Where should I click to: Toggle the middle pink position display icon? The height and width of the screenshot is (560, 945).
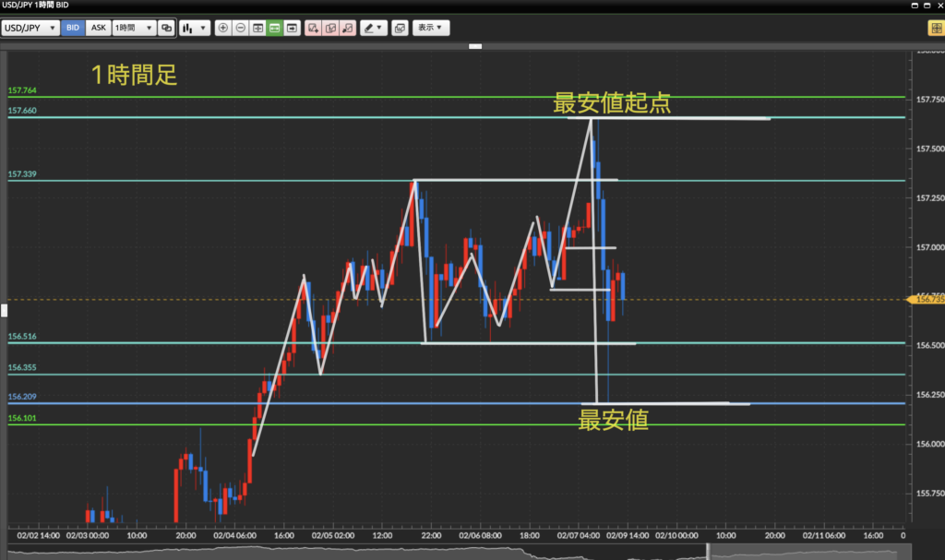330,29
